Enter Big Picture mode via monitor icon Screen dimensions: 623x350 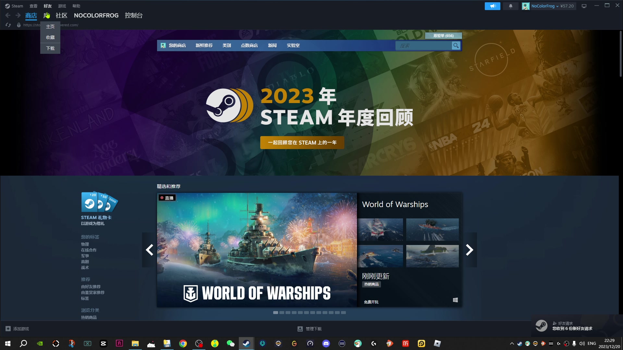click(584, 6)
